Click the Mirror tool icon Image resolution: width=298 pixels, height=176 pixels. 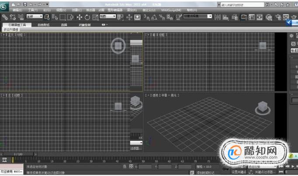(218, 17)
